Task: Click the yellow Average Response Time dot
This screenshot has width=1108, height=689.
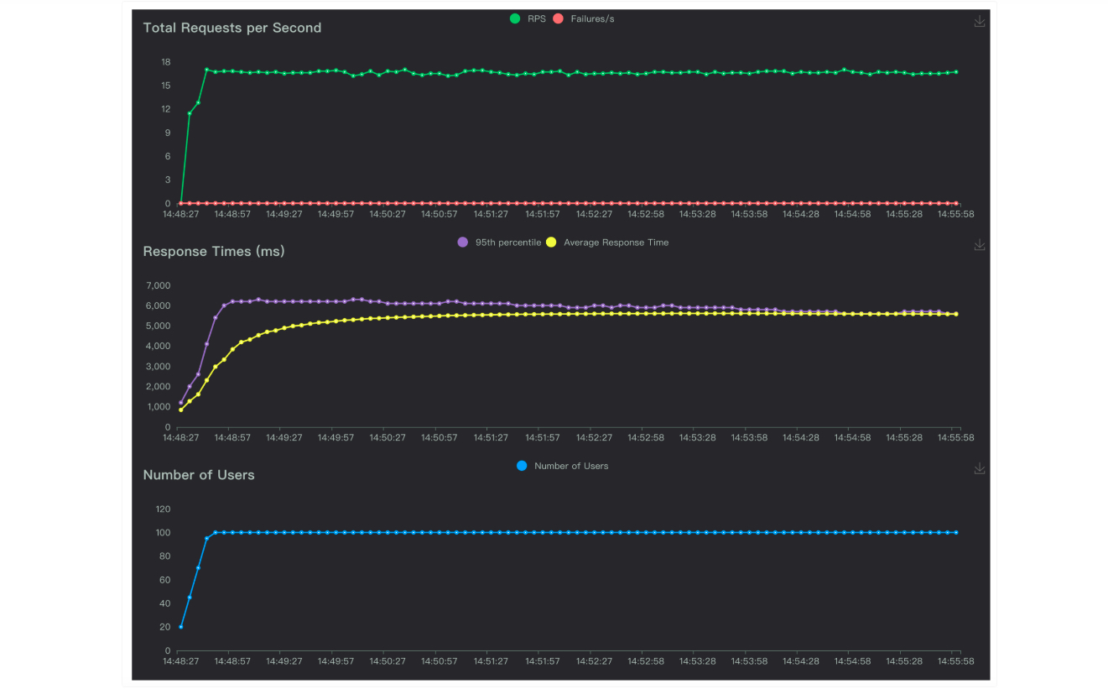Action: [551, 242]
